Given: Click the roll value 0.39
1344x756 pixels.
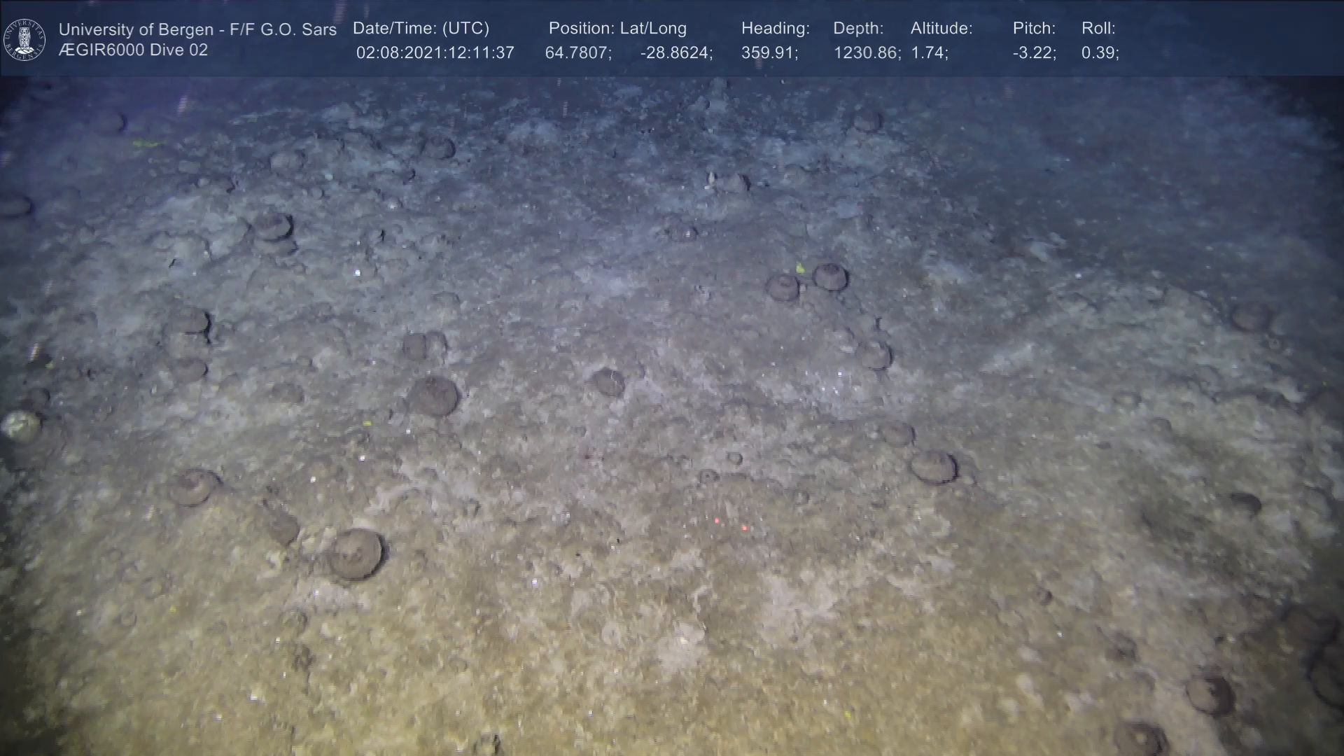Looking at the screenshot, I should 1100,53.
